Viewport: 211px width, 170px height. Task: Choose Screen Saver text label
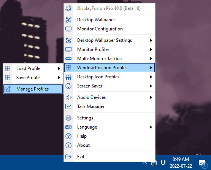pyautogui.click(x=90, y=86)
